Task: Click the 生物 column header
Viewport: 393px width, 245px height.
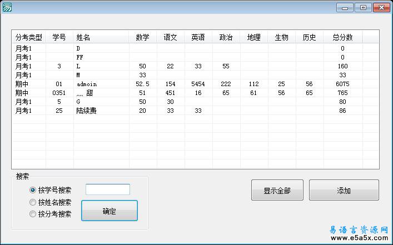Action: (x=282, y=37)
